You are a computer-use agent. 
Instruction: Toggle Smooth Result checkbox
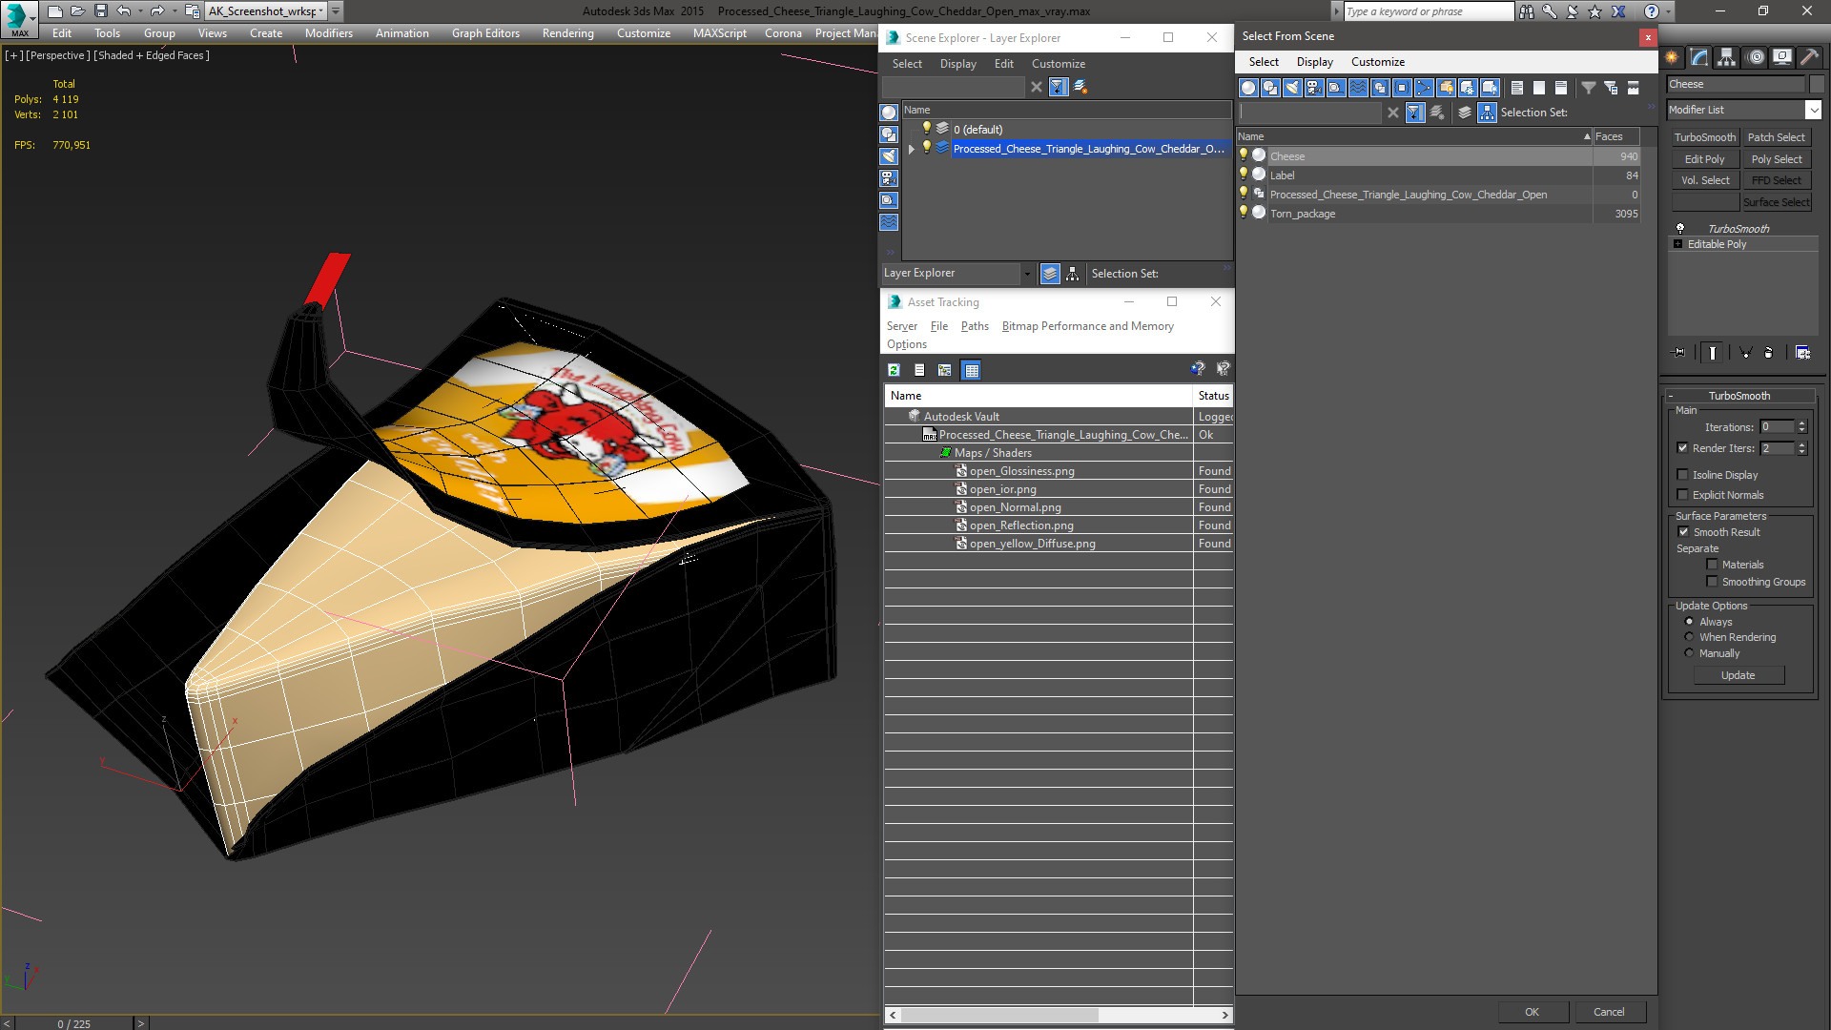coord(1683,532)
